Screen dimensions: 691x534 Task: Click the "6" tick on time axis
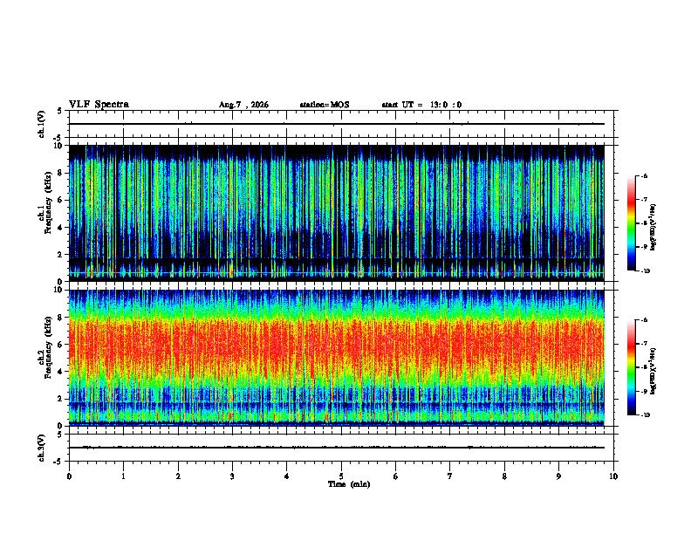point(395,476)
